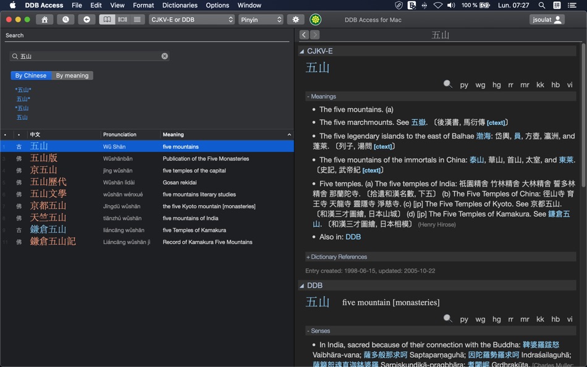Open the CJKV-E or DDB dictionary dropdown
Screen dimensions: 587x367
click(192, 20)
